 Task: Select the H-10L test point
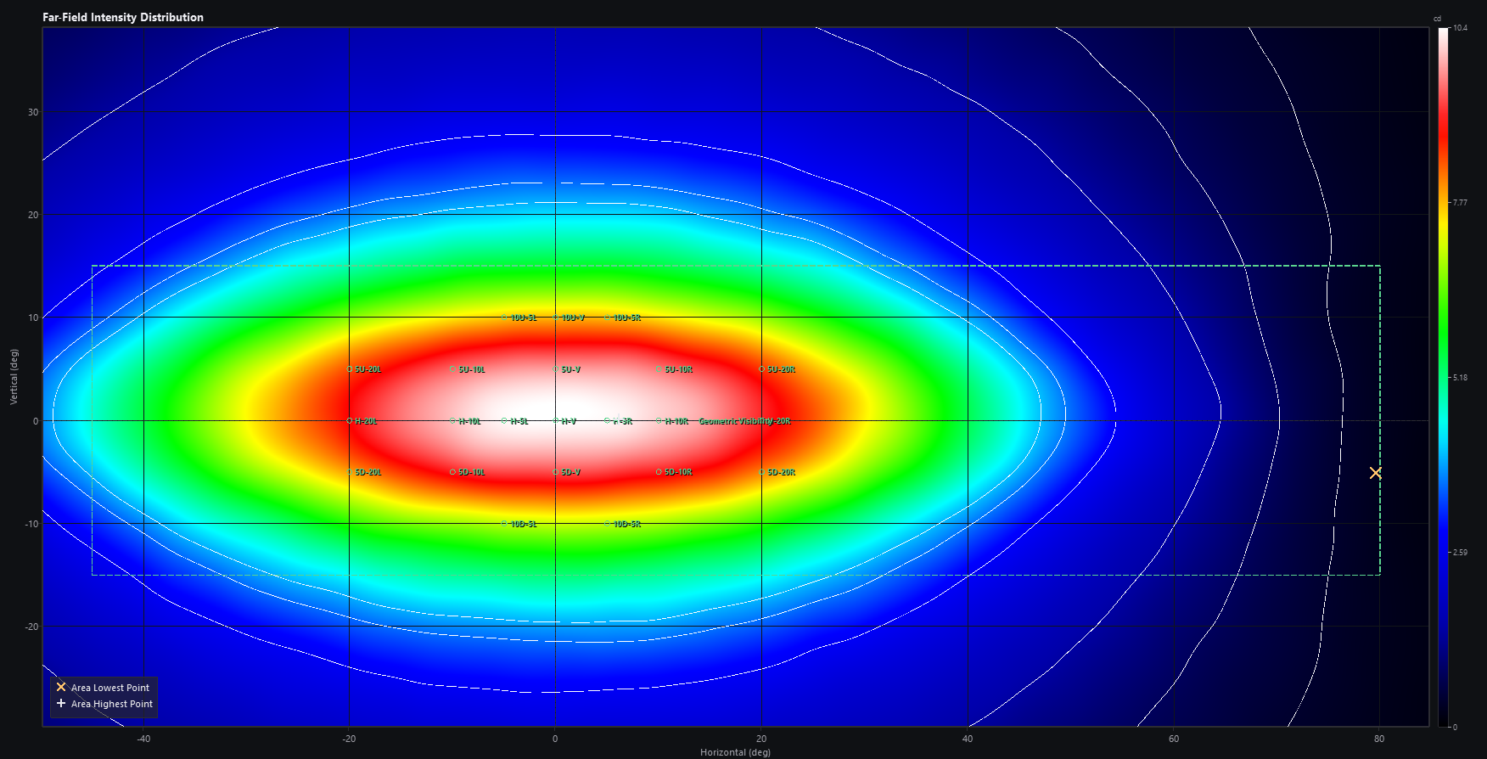[x=452, y=421]
